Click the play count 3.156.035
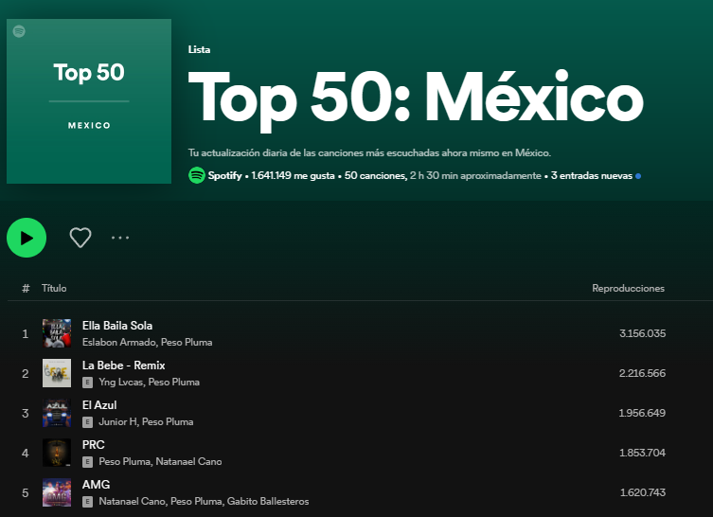The height and width of the screenshot is (517, 713). (642, 333)
